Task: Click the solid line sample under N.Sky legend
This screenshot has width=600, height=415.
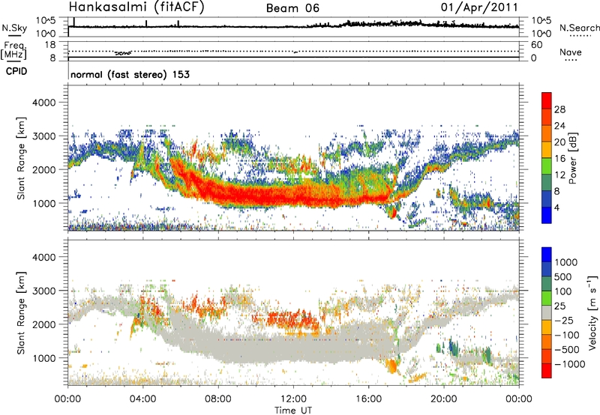Action: [x=14, y=35]
